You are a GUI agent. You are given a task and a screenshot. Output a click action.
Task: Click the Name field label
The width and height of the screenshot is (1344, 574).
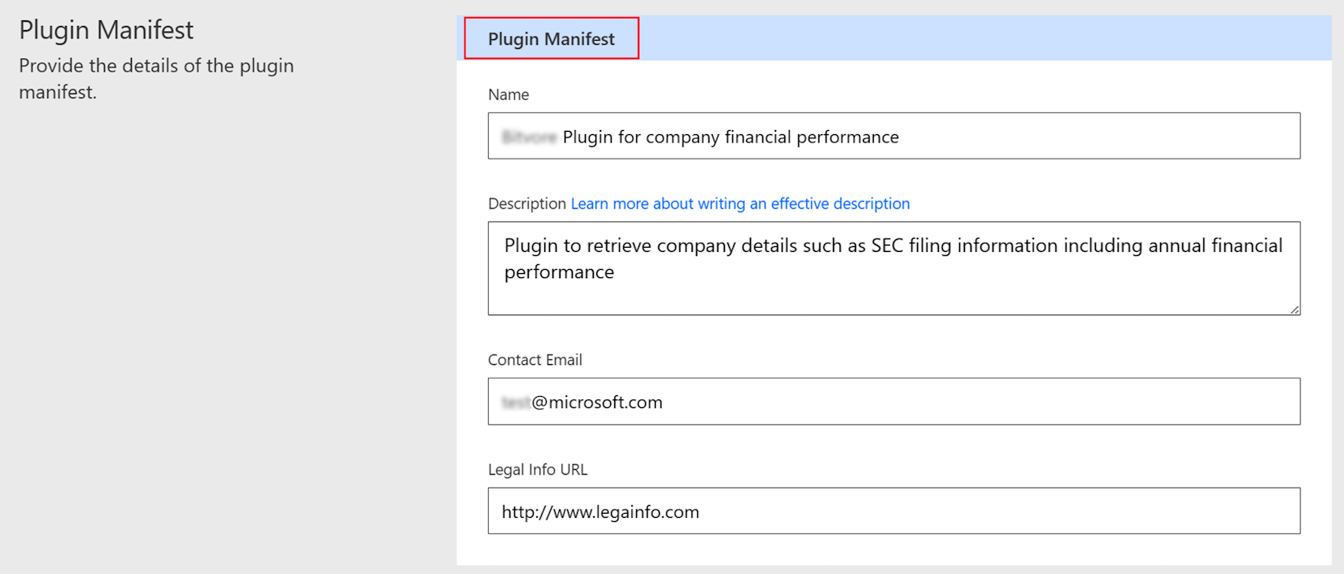coord(508,94)
